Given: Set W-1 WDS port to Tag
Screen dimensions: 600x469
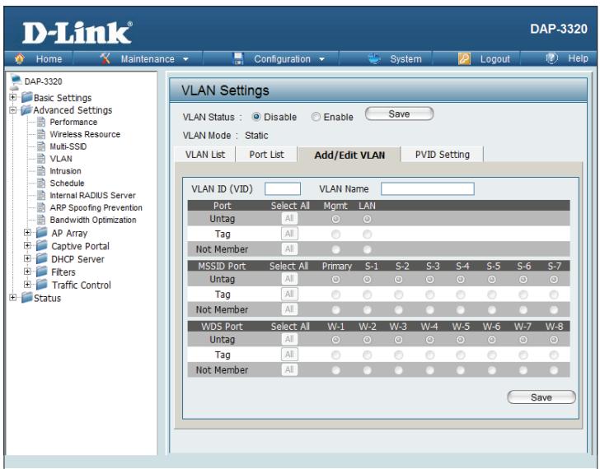Looking at the screenshot, I should pyautogui.click(x=335, y=355).
